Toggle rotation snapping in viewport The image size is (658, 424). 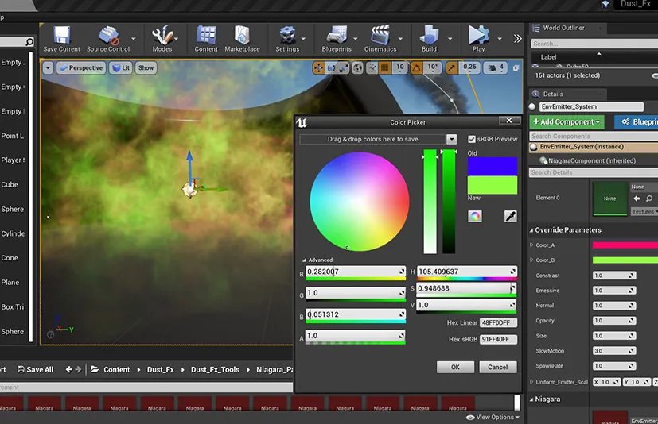(x=416, y=67)
